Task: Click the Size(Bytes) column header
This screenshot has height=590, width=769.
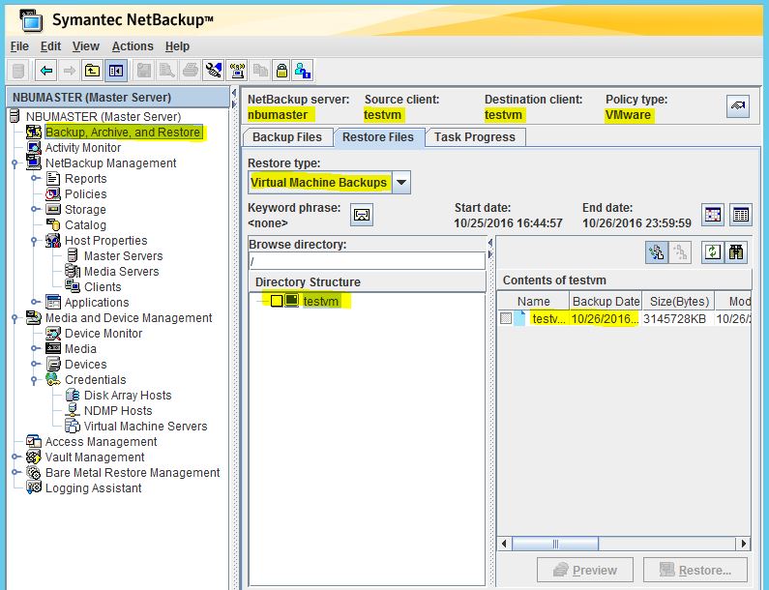Action: coord(679,301)
